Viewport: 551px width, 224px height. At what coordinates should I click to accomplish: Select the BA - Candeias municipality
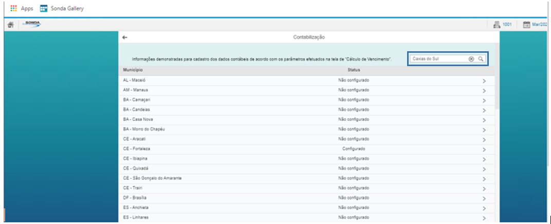point(136,109)
